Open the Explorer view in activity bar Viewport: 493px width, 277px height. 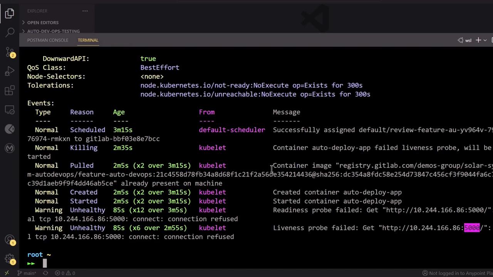10,13
